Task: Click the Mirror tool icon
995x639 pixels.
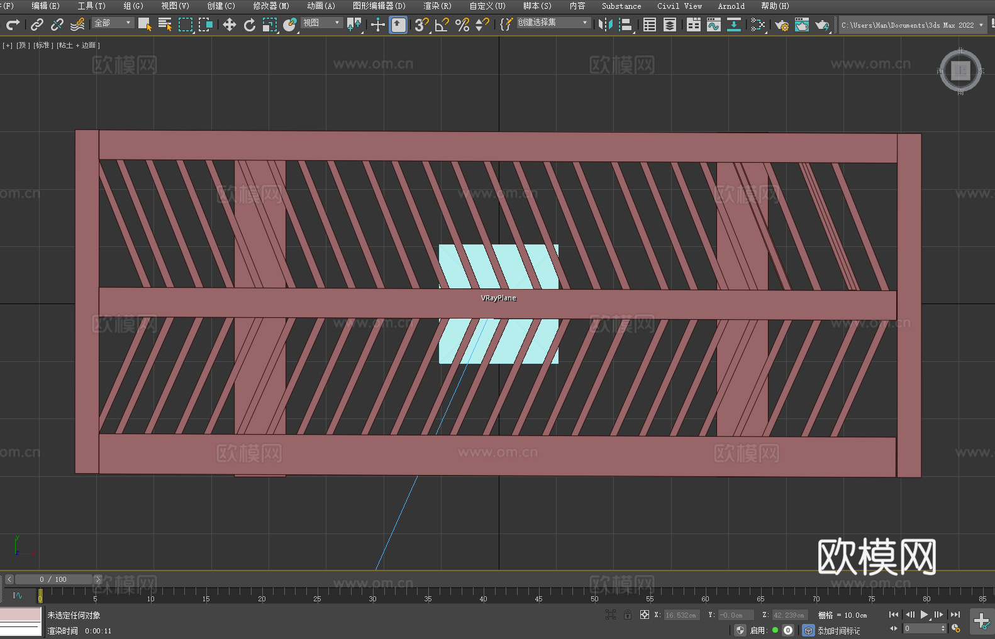Action: coord(605,25)
